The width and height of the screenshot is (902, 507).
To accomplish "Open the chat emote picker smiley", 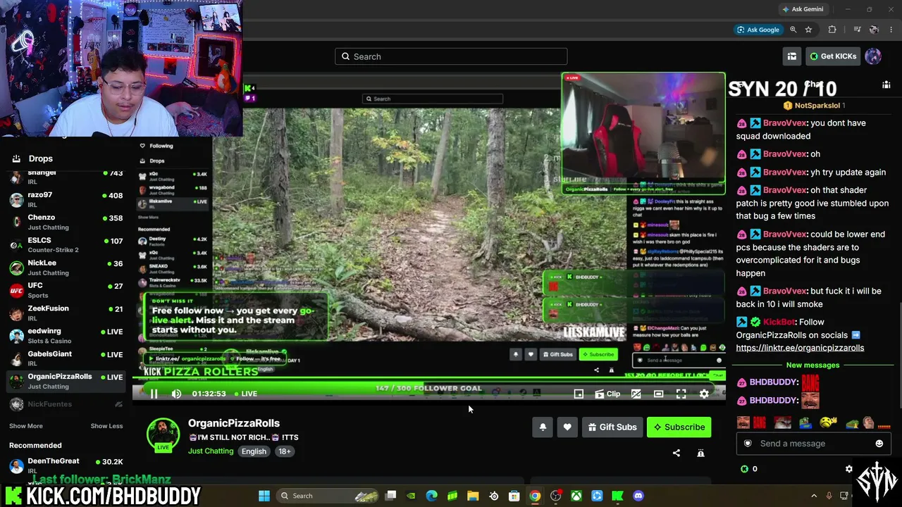I will (879, 444).
